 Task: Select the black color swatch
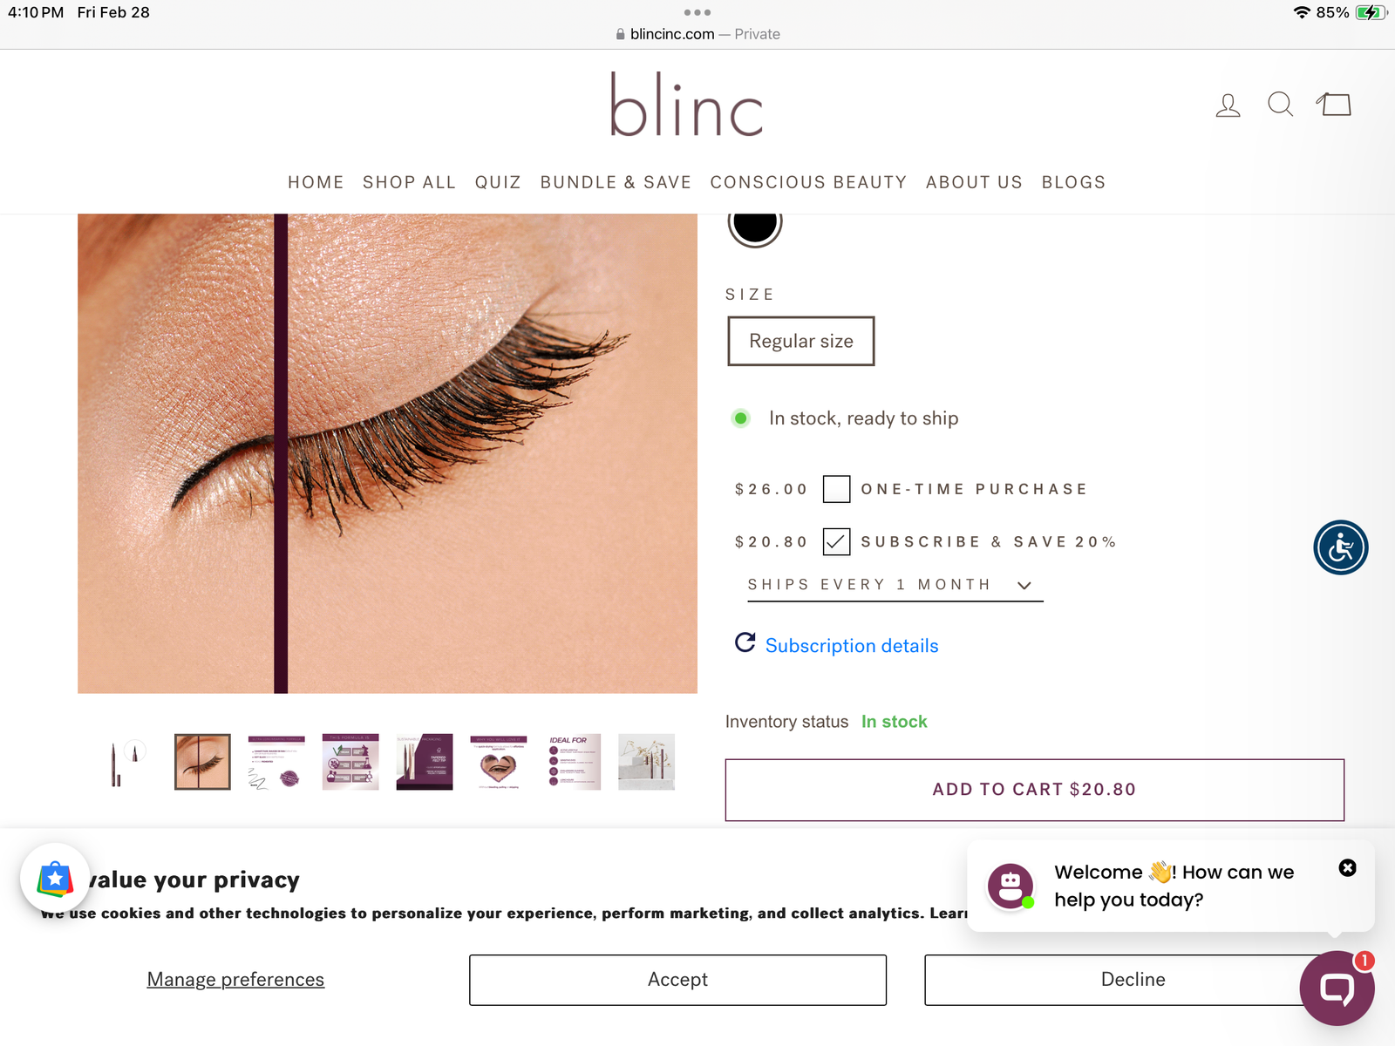coord(755,225)
